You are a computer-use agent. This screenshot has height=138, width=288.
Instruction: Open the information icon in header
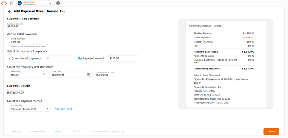[x=58, y=3]
